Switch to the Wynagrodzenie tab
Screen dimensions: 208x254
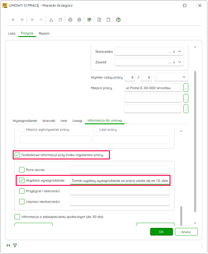[25, 121]
